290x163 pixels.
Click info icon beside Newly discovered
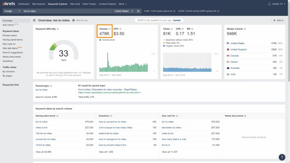click(245, 116)
